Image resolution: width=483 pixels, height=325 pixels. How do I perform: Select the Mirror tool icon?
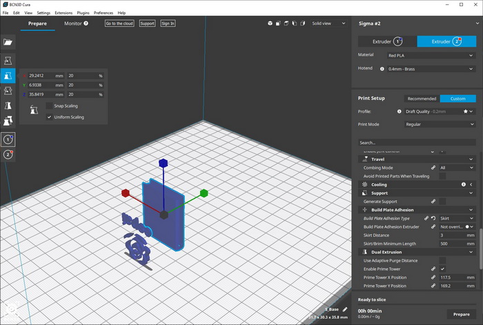[8, 106]
